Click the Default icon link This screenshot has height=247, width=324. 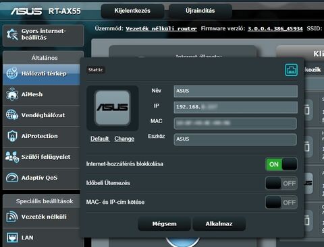[x=100, y=139]
